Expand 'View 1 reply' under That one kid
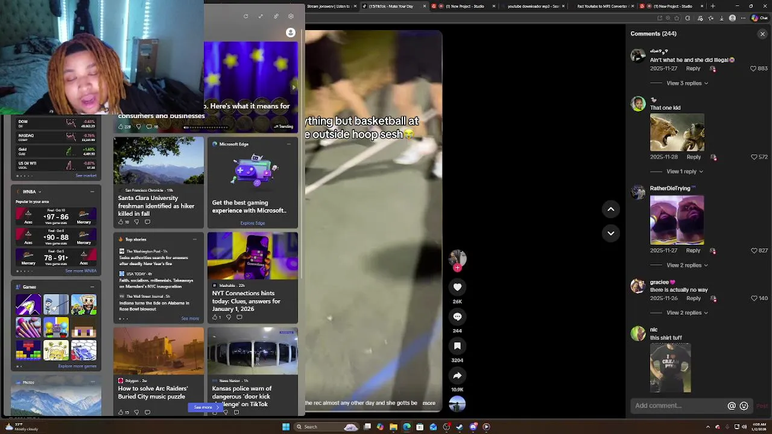Viewport: 772px width, 434px height. click(685, 172)
